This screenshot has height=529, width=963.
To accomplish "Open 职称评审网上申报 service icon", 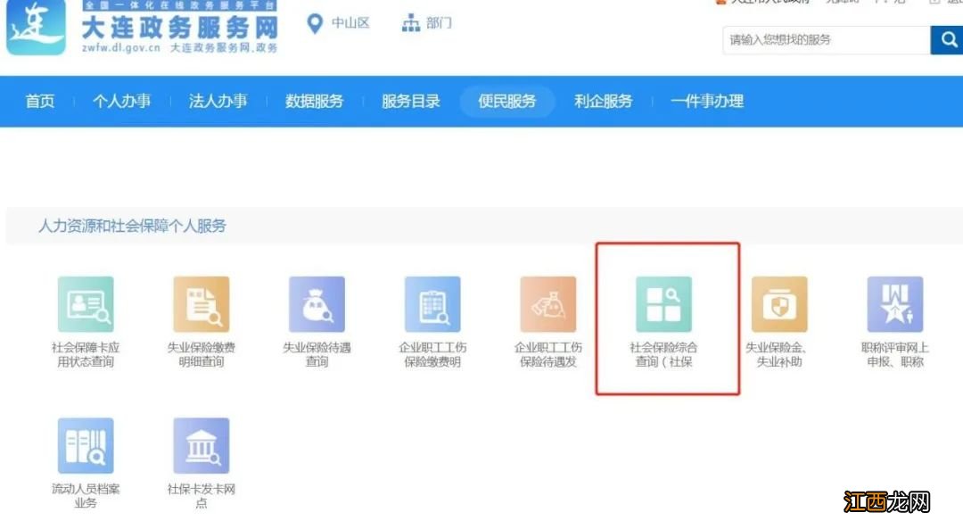I will (x=894, y=302).
